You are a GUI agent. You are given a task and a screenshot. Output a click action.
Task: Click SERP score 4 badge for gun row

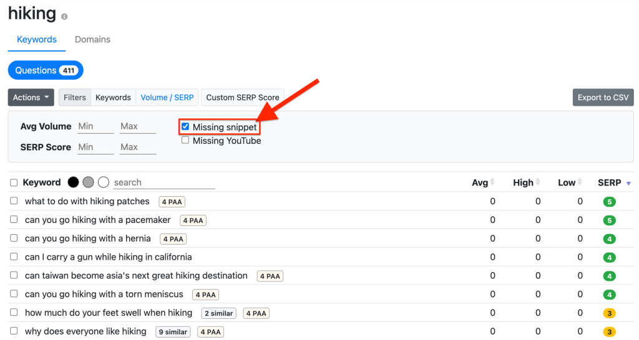click(x=609, y=257)
